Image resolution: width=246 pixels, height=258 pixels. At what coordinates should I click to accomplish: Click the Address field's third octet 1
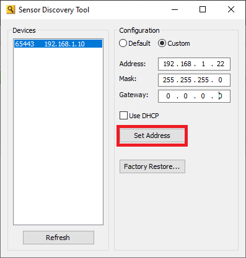pyautogui.click(x=203, y=64)
